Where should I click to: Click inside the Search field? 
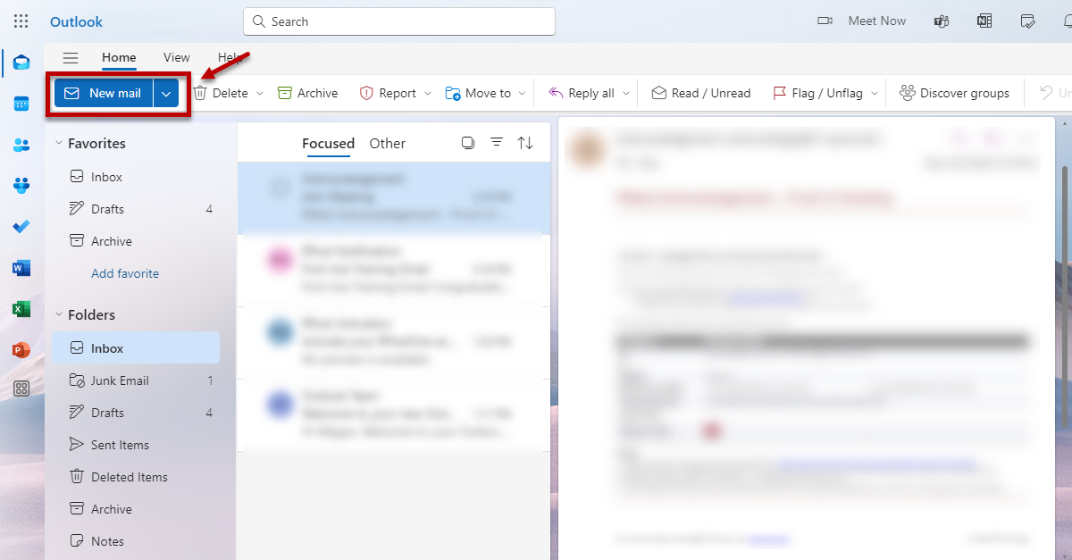coord(398,21)
